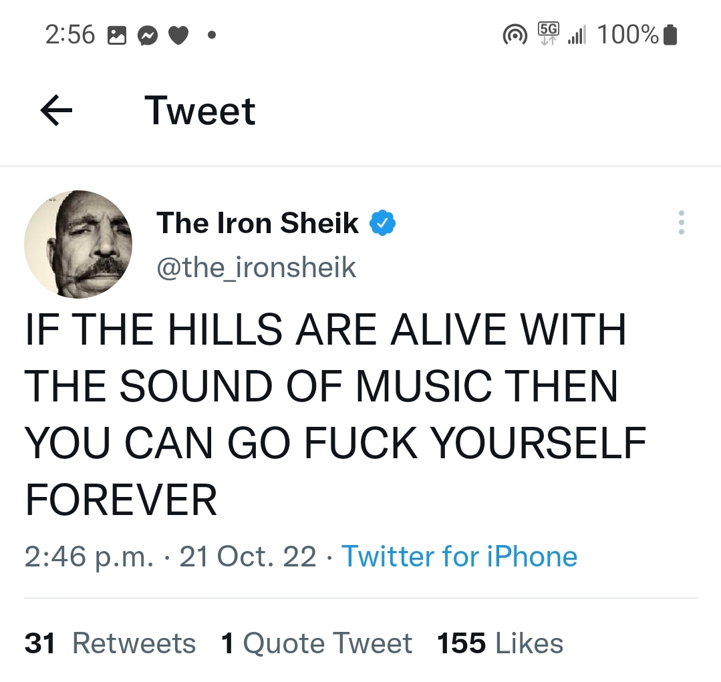Click the Twitter for iPhone link
Image resolution: width=721 pixels, height=682 pixels.
pos(459,556)
